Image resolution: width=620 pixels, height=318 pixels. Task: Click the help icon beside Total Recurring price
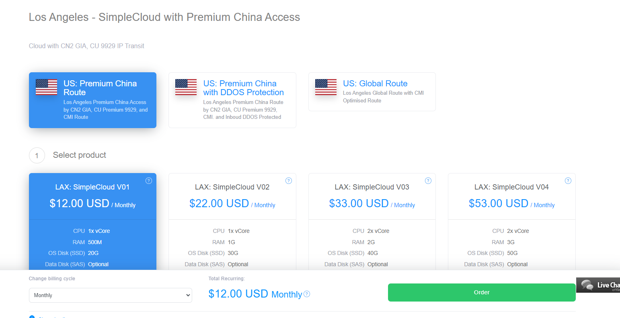[x=307, y=294]
